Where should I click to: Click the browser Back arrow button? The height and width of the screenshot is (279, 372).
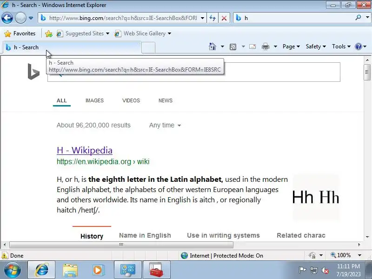coord(7,18)
